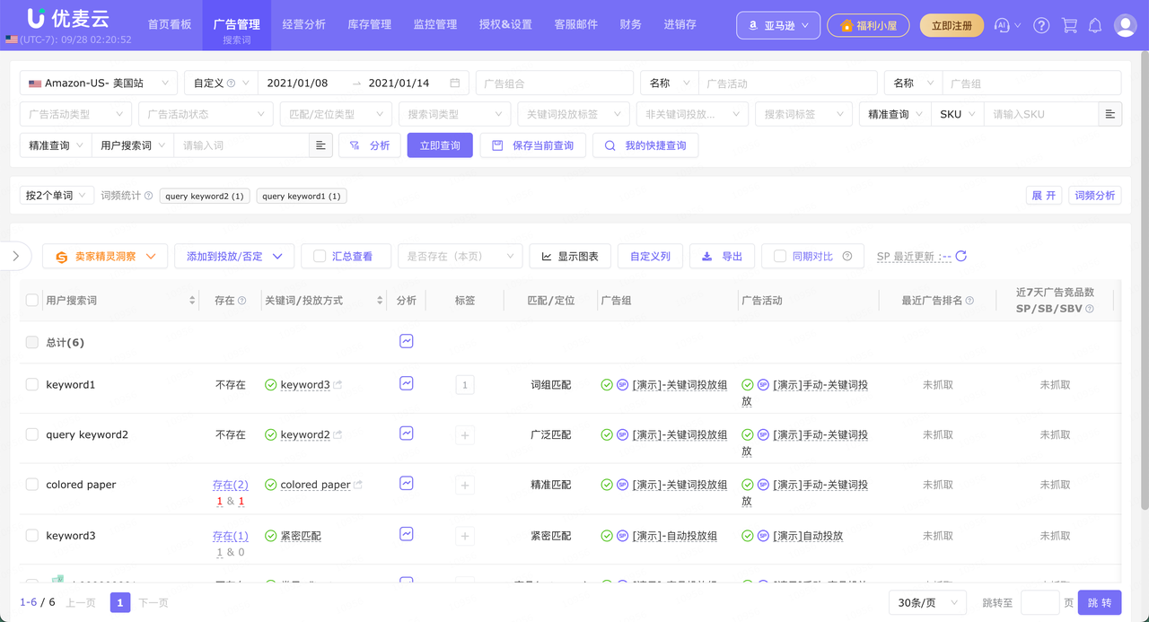The height and width of the screenshot is (622, 1149).
Task: Open the trend analysis icon for query keyword2
Action: point(407,434)
